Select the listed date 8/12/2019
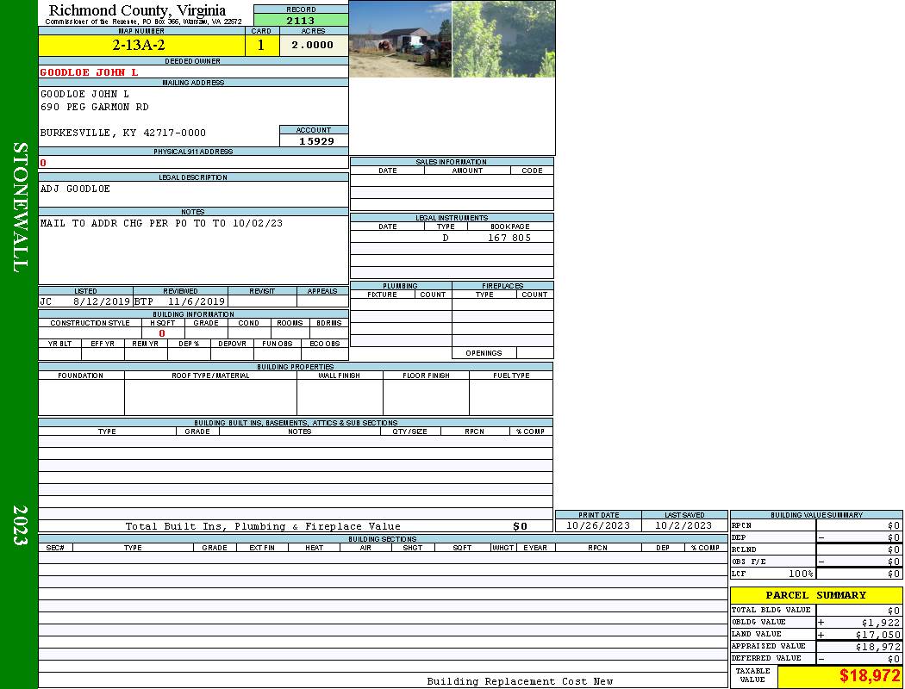The height and width of the screenshot is (689, 905). coord(101,301)
